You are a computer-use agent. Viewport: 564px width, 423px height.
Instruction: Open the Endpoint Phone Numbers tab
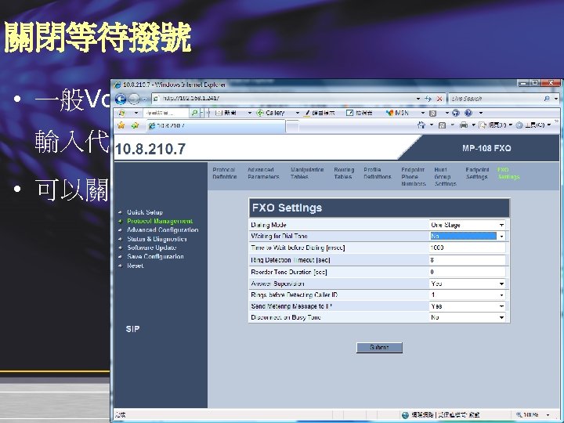pyautogui.click(x=414, y=176)
